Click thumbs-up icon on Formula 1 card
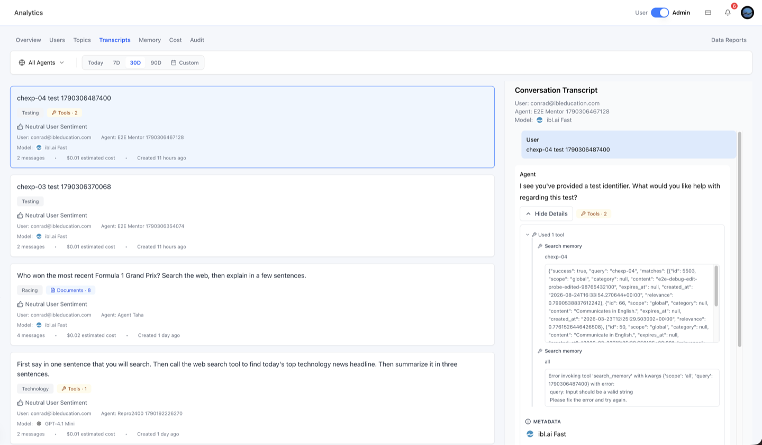The width and height of the screenshot is (762, 445). (x=20, y=304)
